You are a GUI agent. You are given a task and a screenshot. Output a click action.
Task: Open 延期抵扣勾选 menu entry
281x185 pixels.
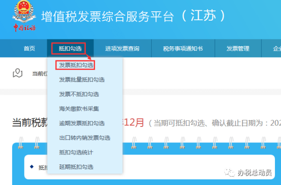[76, 167]
